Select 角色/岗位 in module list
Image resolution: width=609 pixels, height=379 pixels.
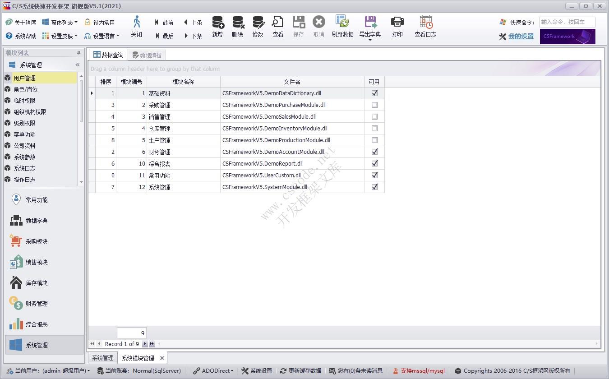pos(26,89)
